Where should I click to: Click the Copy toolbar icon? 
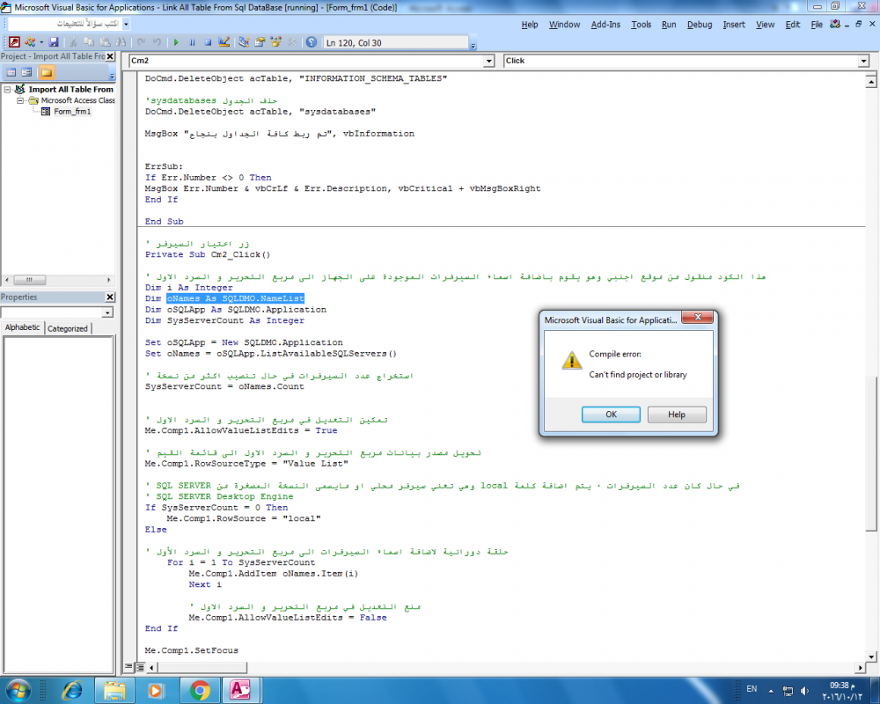89,42
